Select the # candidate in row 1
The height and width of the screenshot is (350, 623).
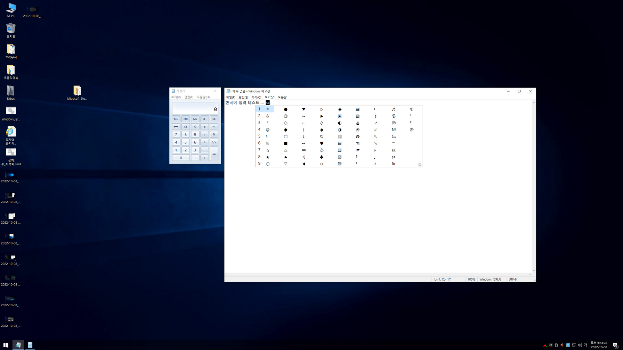coord(268,109)
